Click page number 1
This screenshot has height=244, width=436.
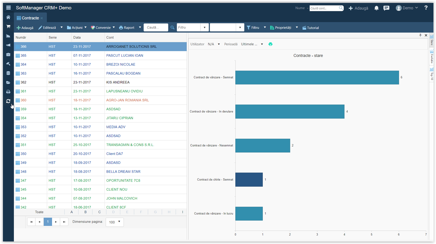[x=48, y=222]
